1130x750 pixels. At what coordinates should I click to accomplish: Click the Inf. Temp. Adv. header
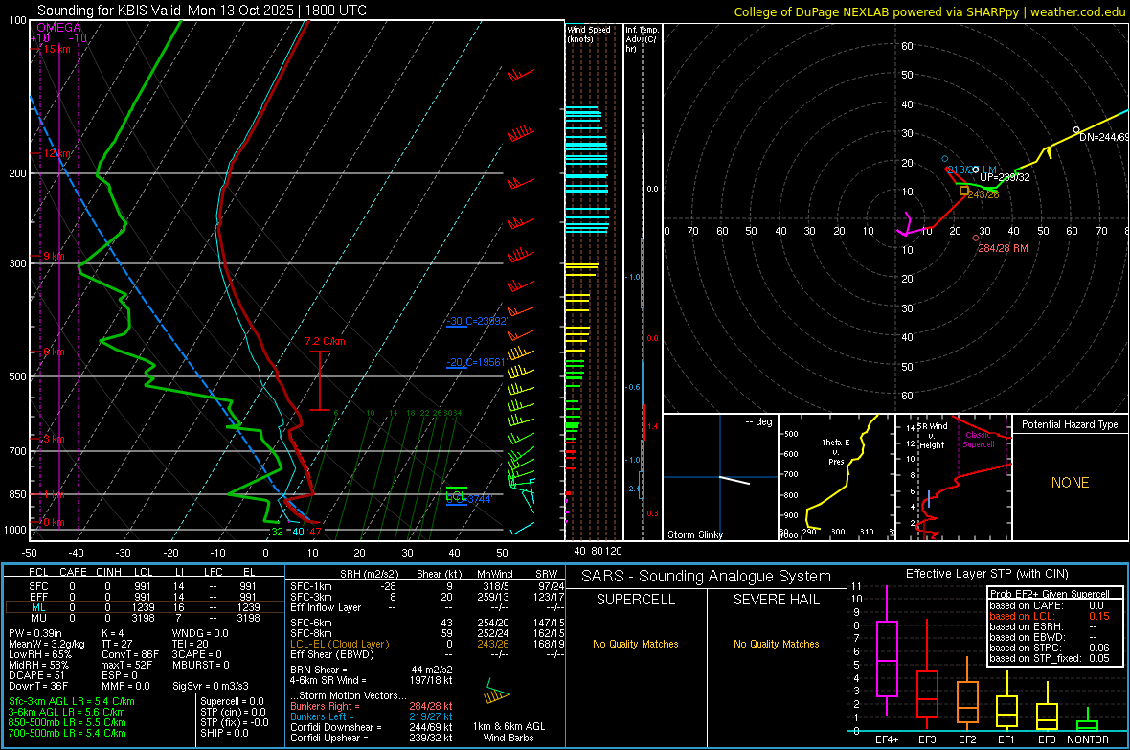(x=642, y=39)
